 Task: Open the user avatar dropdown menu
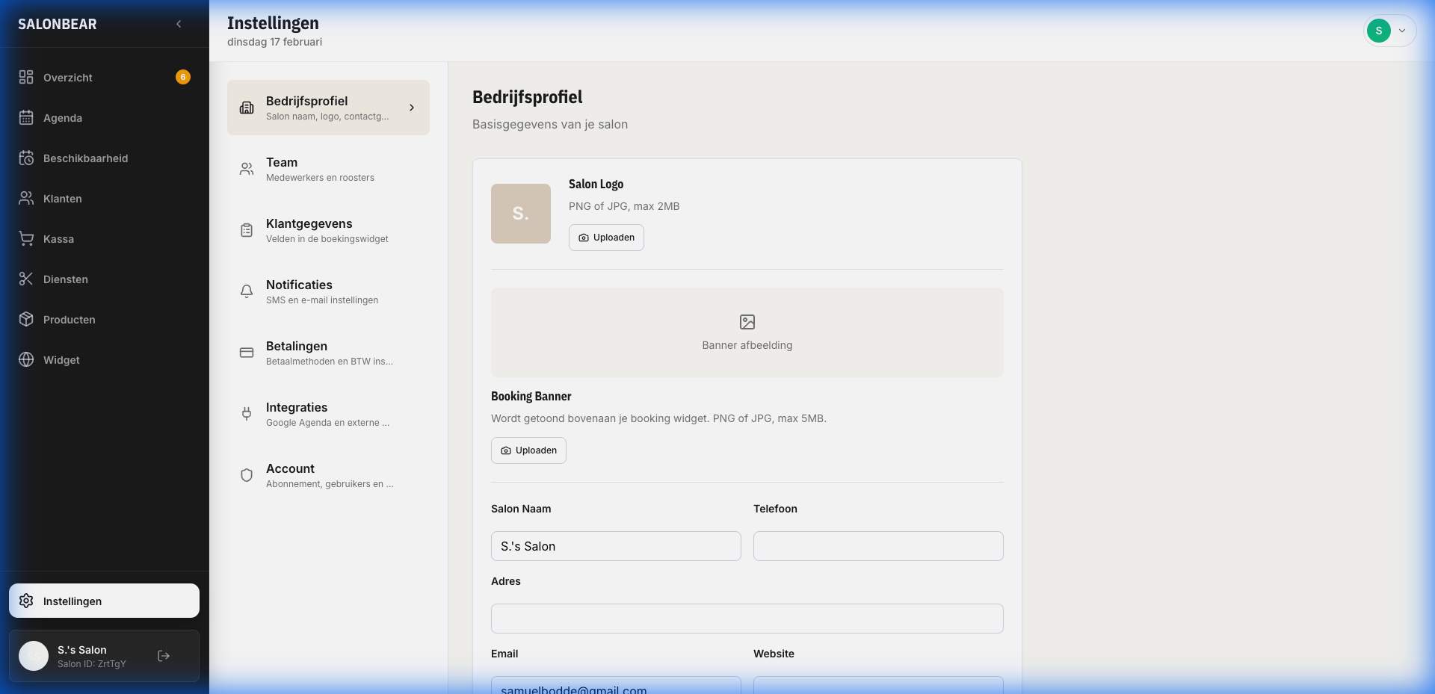(x=1389, y=31)
